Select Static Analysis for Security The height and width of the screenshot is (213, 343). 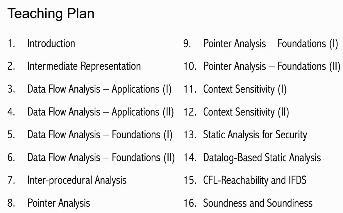coord(255,135)
